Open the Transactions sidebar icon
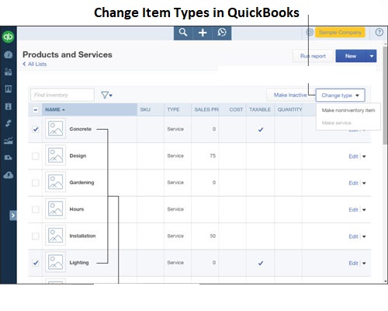388x311 pixels. (9, 124)
